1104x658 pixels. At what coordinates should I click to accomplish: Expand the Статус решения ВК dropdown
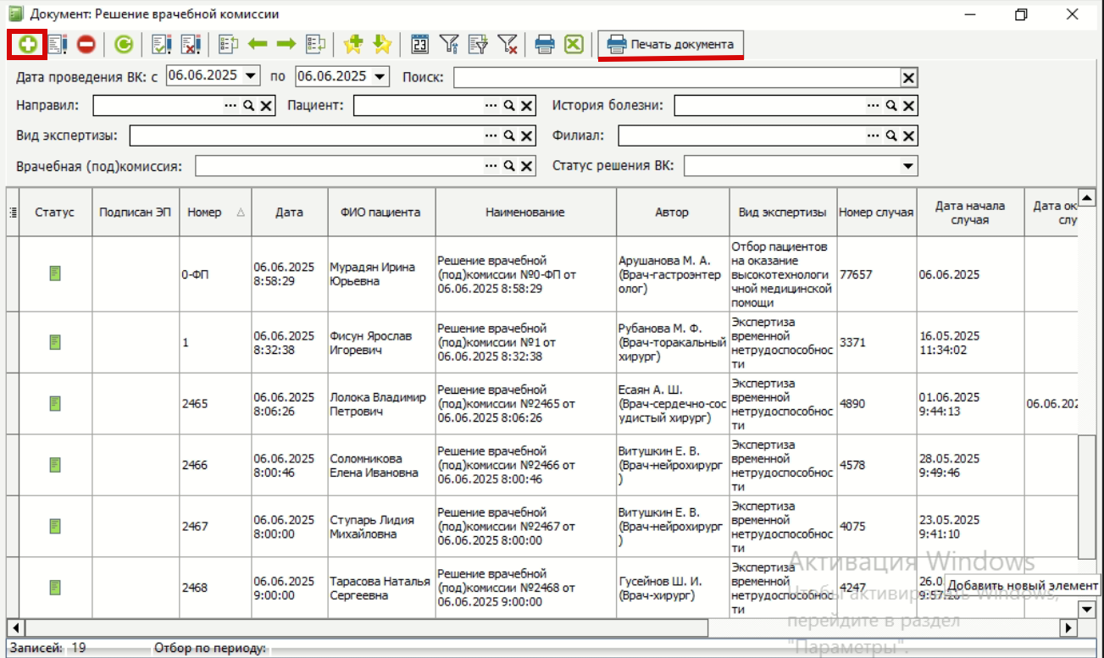click(908, 166)
